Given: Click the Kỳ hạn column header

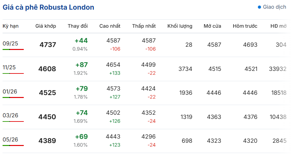Looking at the screenshot, I should (11, 26).
